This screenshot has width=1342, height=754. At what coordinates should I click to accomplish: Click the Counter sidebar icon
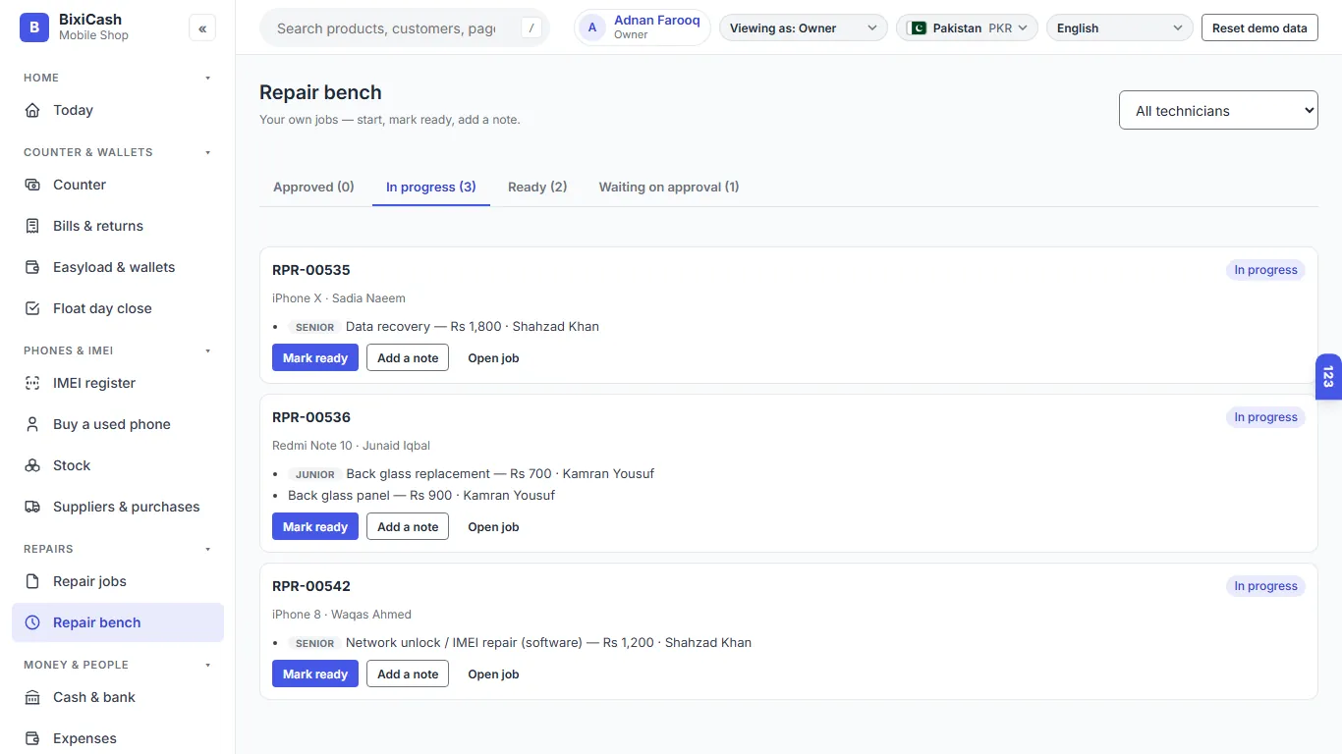coord(32,185)
